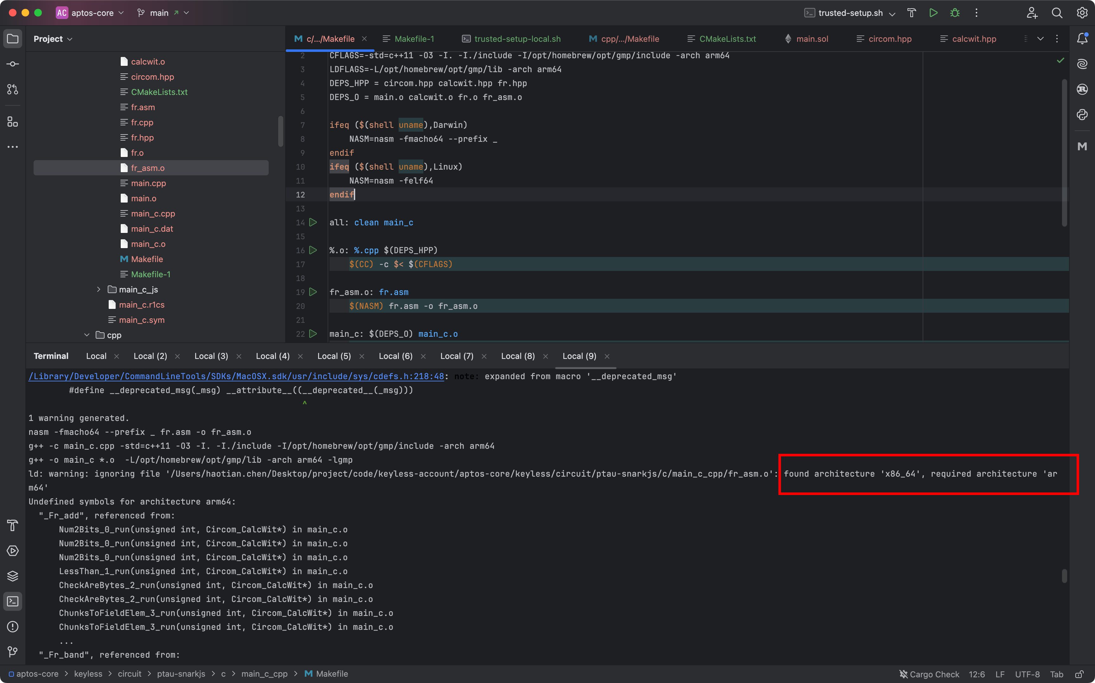Viewport: 1095px width, 683px height.
Task: Open the Python packages tool icon
Action: coord(1082,114)
